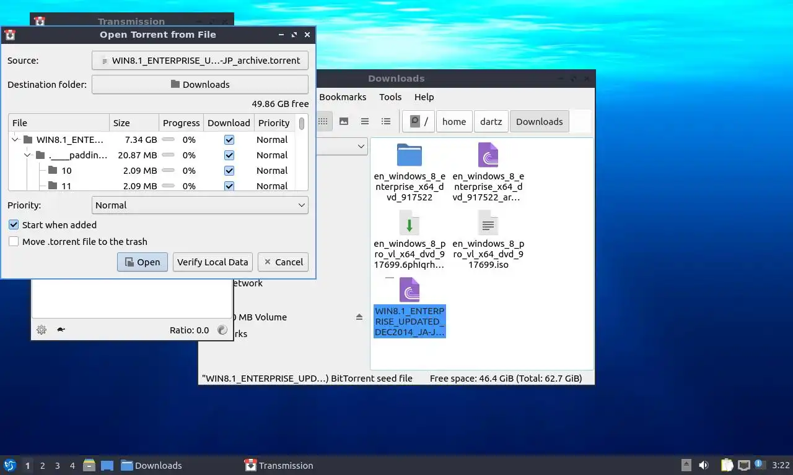Go to home folder in path bar
793x475 pixels.
point(454,121)
